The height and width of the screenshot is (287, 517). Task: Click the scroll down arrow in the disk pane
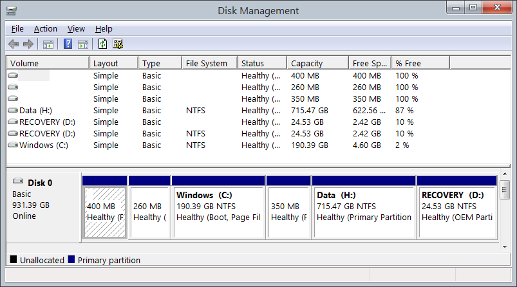click(x=505, y=247)
